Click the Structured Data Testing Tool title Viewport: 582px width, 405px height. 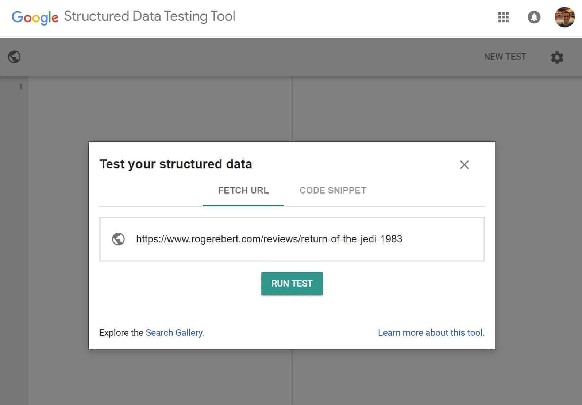(149, 16)
